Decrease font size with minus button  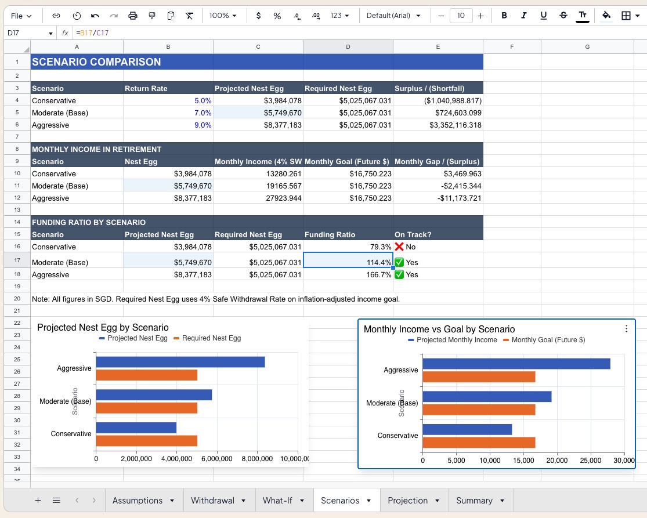(441, 16)
